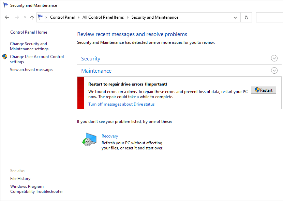Click the Recovery clock and monitor icon
The image size is (283, 201).
point(89,139)
